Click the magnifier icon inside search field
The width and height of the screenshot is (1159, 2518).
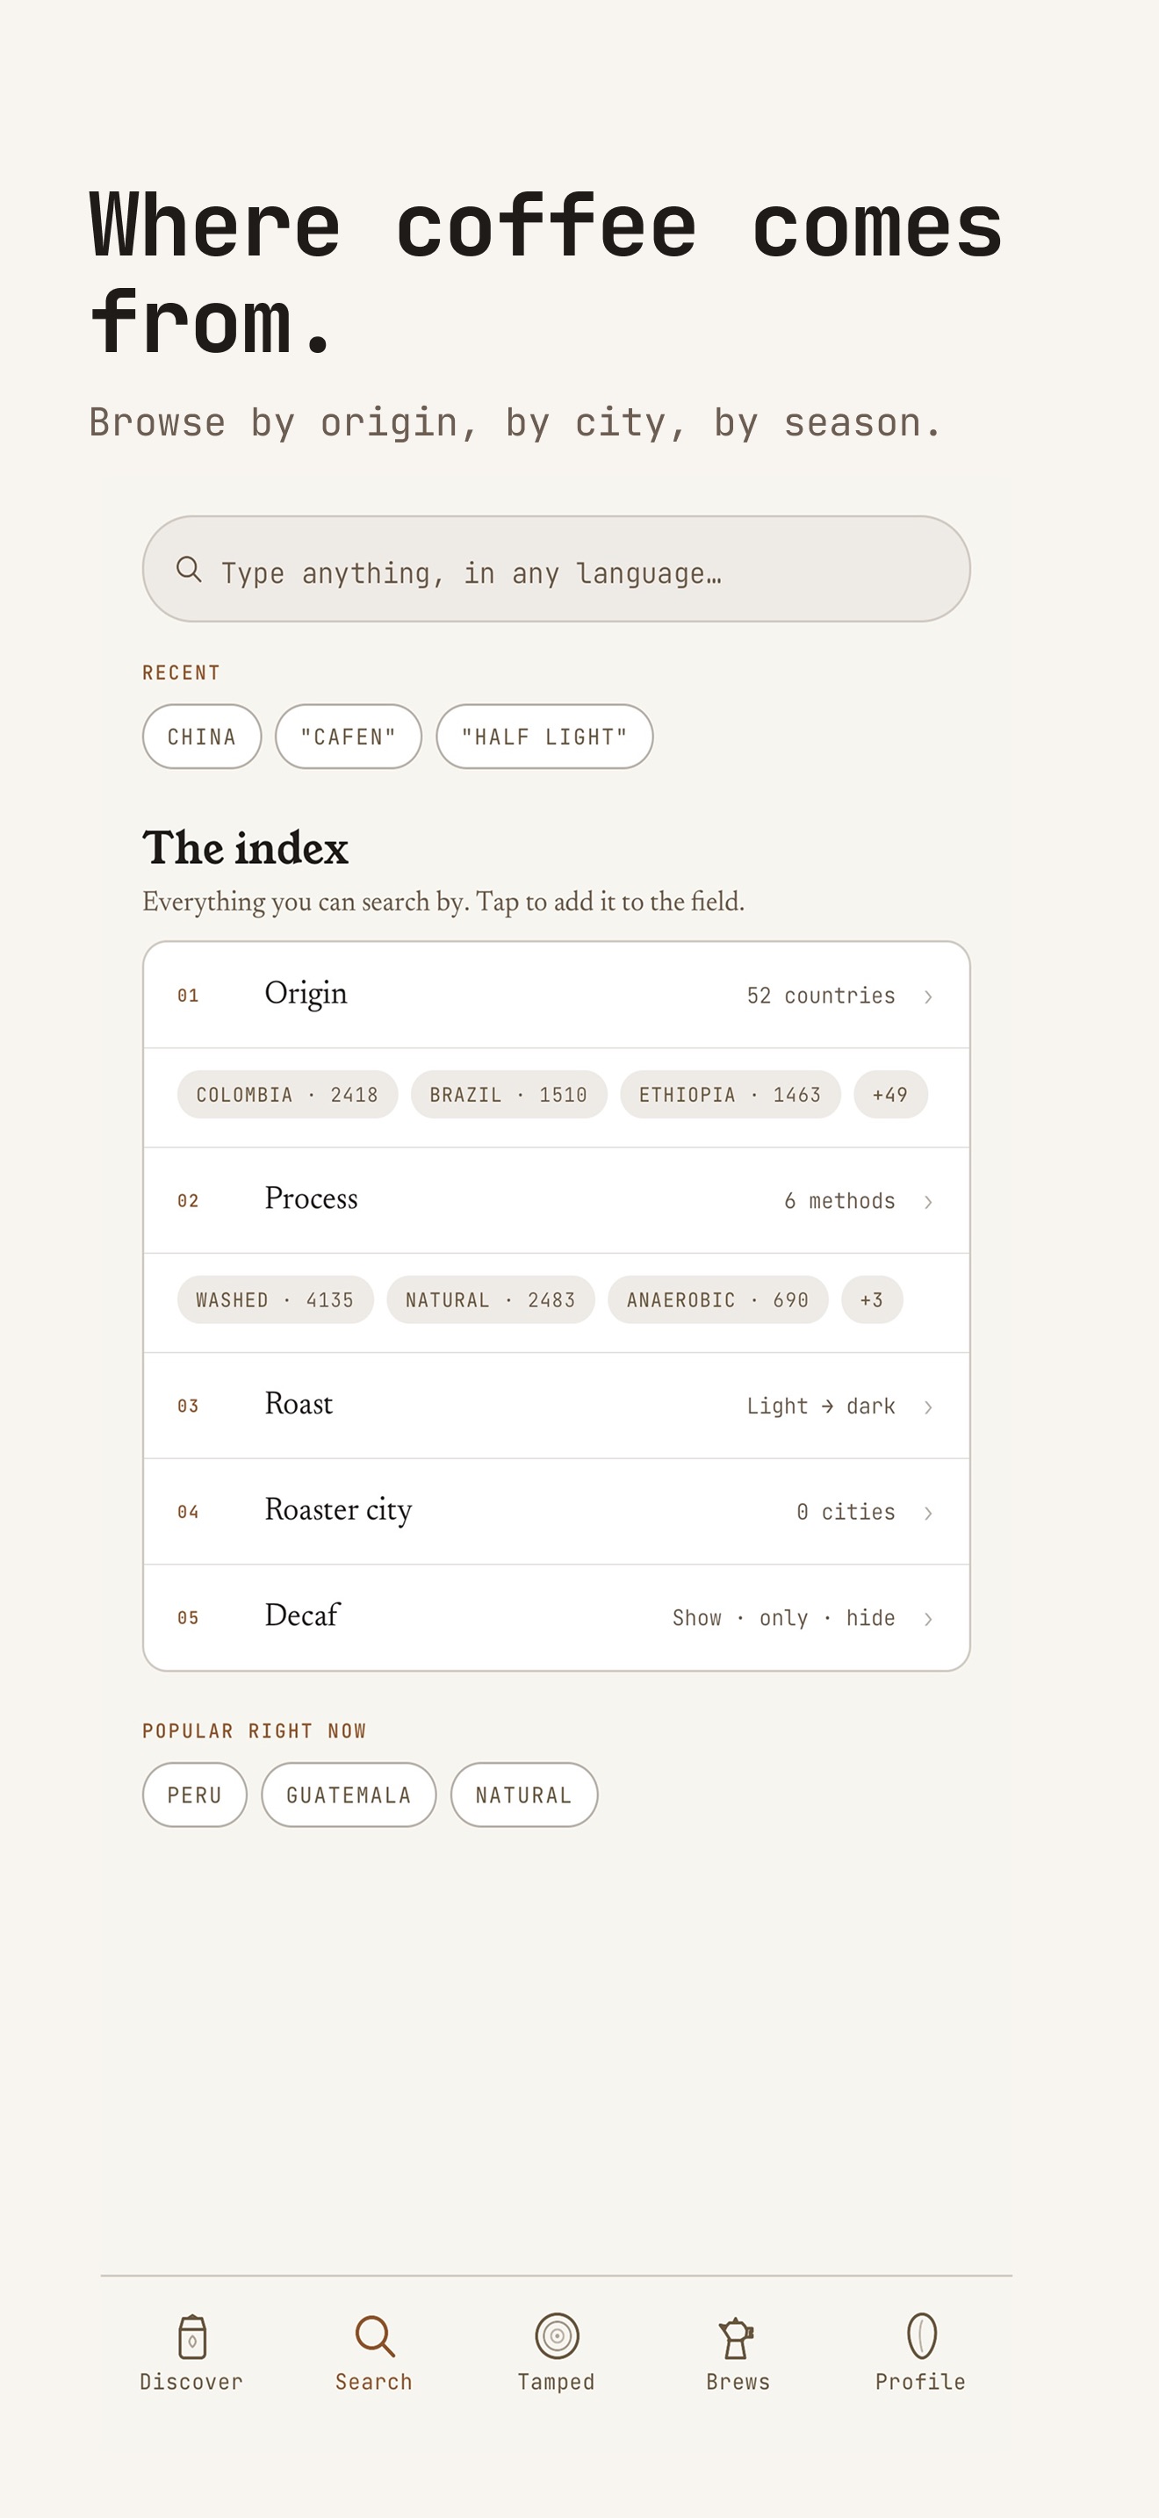[189, 569]
